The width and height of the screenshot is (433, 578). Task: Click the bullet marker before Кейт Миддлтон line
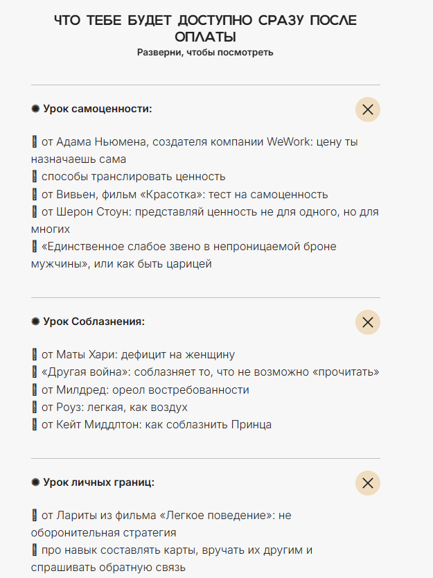[x=35, y=424]
